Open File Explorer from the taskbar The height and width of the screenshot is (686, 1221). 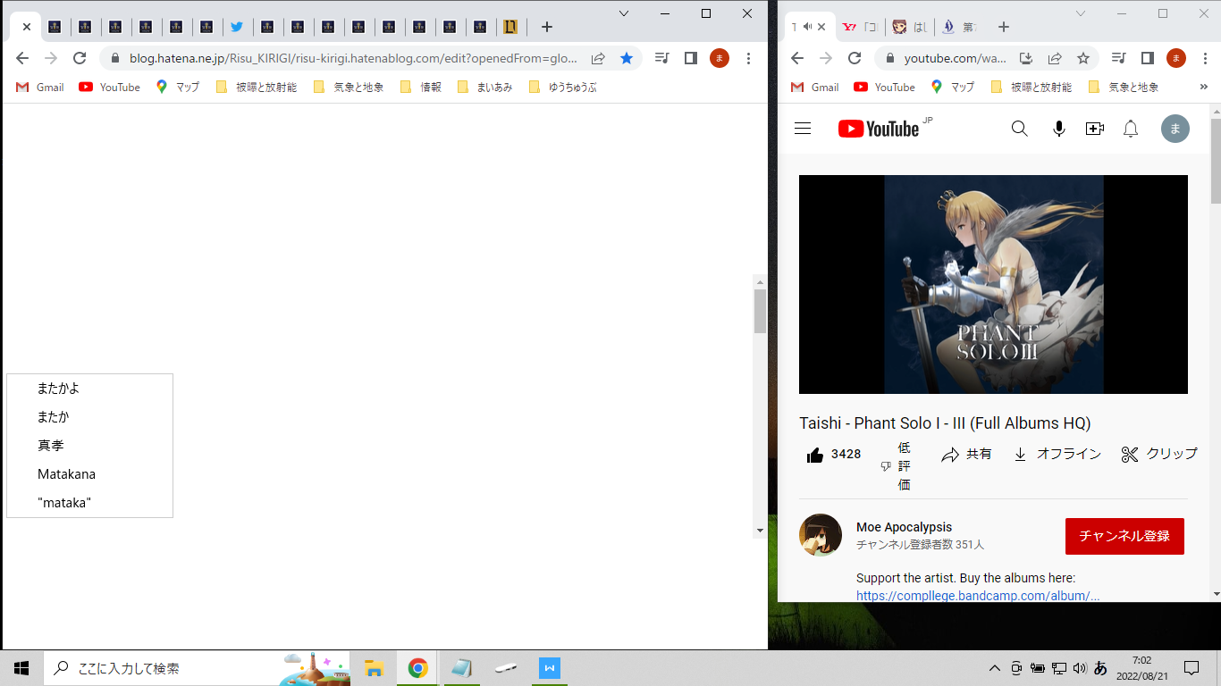(x=374, y=668)
